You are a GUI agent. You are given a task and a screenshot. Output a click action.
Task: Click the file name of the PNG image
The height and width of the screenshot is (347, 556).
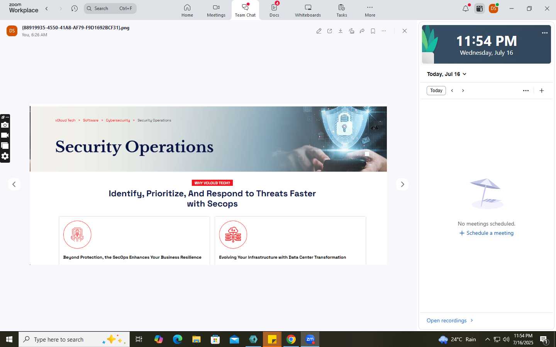[x=76, y=28]
